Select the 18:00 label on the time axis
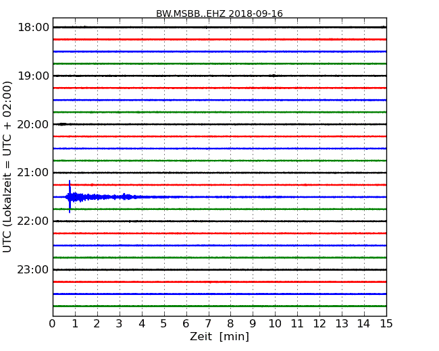 tap(33, 27)
